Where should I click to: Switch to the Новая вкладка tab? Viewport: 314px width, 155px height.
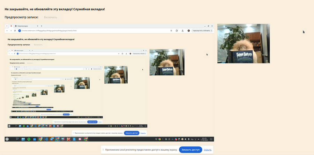point(26,26)
